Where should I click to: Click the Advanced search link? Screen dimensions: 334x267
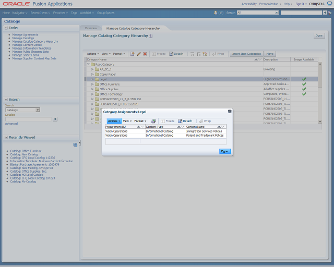(11, 124)
